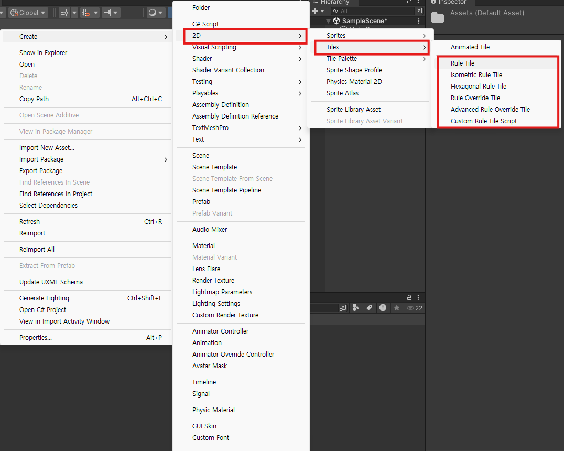This screenshot has height=451, width=564.
Task: Toggle hidden packages visibility eye 22
Action: click(415, 308)
